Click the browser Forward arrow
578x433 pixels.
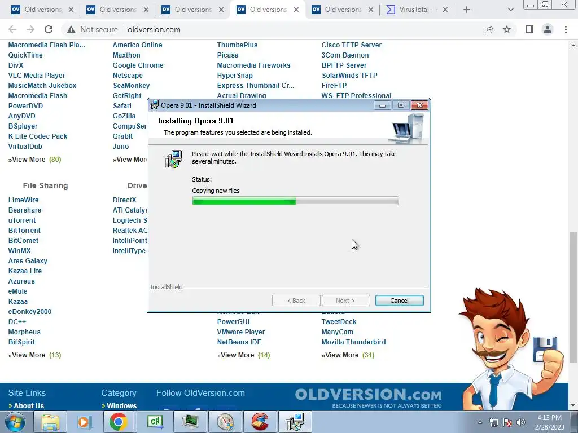pyautogui.click(x=30, y=29)
